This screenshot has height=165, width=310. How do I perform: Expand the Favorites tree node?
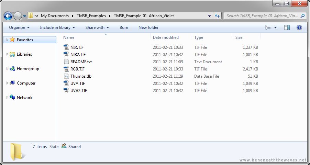coord(7,40)
